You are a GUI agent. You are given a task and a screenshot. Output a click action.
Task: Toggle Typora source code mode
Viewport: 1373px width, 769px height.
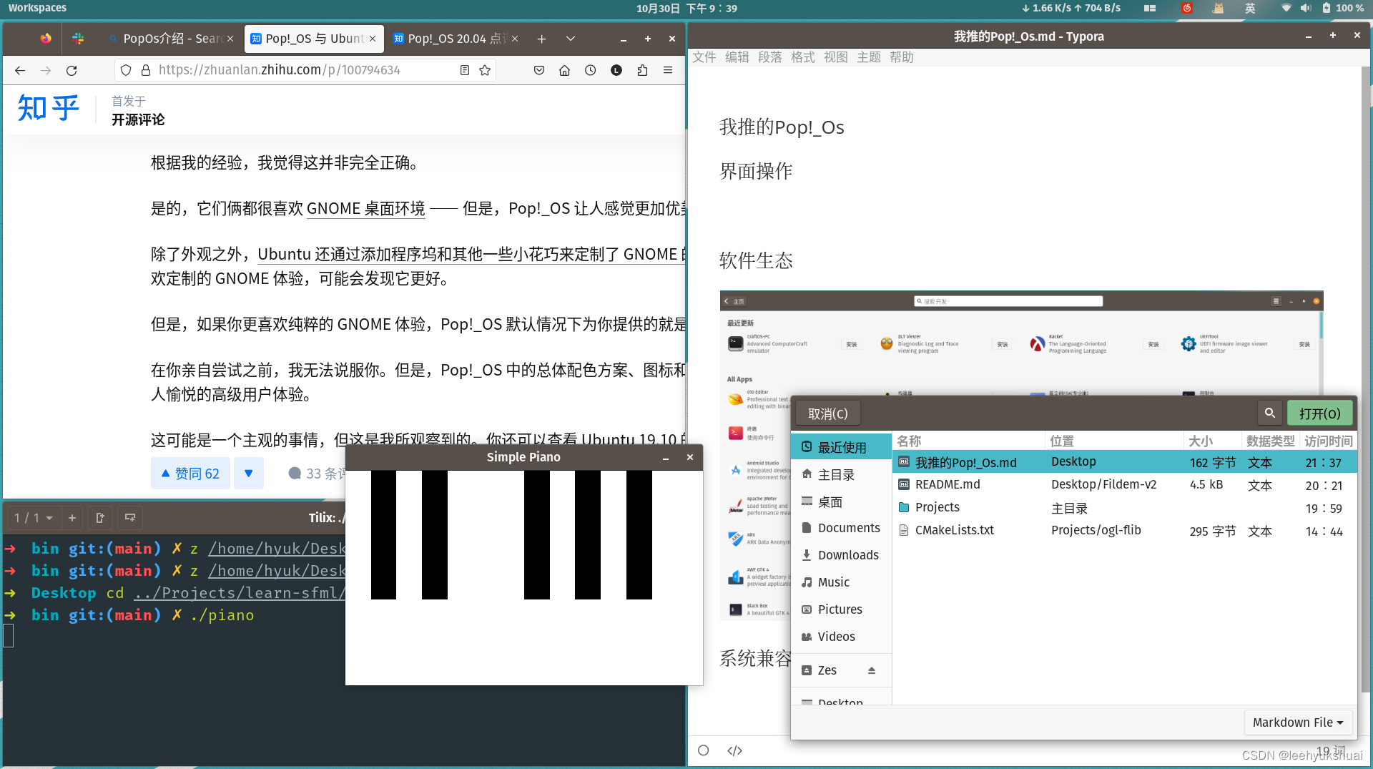pyautogui.click(x=734, y=750)
